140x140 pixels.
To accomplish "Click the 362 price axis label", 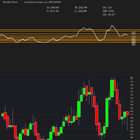I will tap(132, 85).
